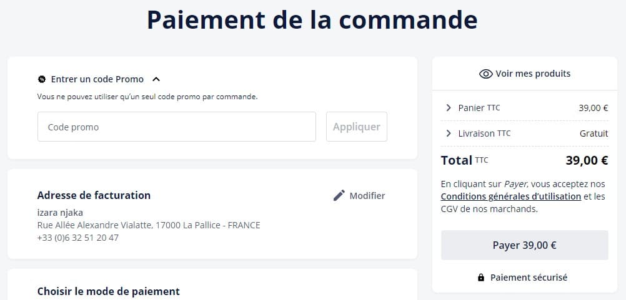Click the billing phone number +33 (0)6 32 51 20 47

pyautogui.click(x=78, y=238)
